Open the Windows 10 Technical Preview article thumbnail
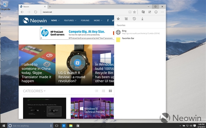This screenshot has width=206, height=128. 92,108
